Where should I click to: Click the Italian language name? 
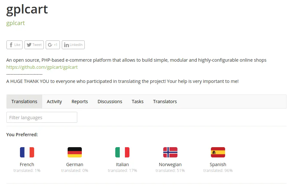point(122,165)
